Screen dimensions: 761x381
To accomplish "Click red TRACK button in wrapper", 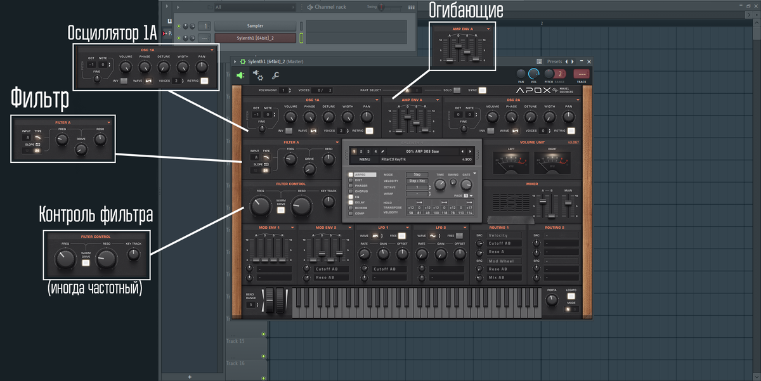I will 580,75.
